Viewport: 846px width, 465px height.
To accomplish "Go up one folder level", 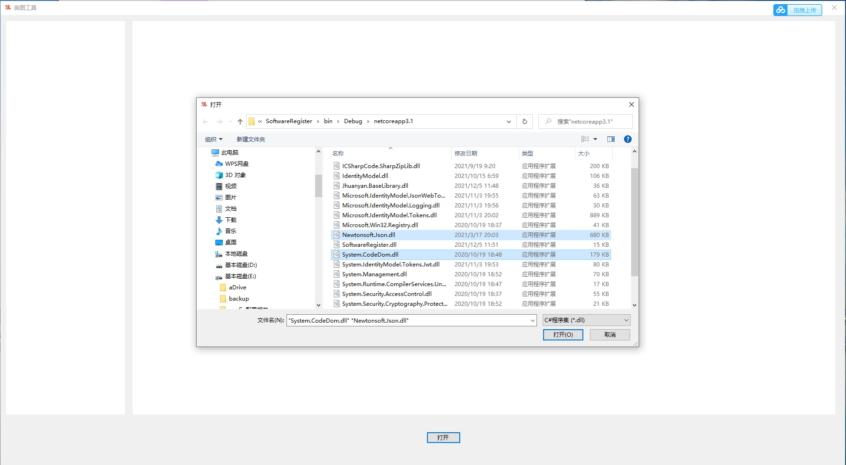I will pos(240,122).
